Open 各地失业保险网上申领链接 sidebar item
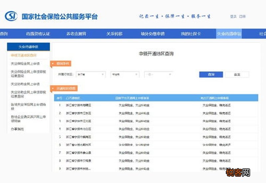 [28, 106]
